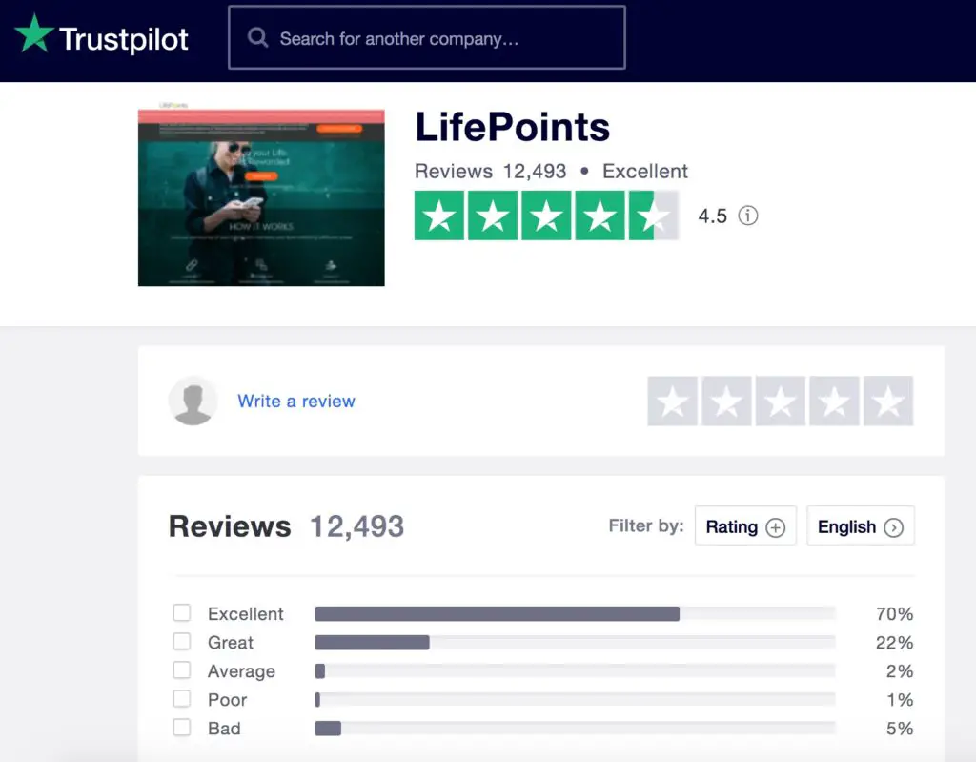
Task: Open the Rating filter dropdown
Action: 745,525
